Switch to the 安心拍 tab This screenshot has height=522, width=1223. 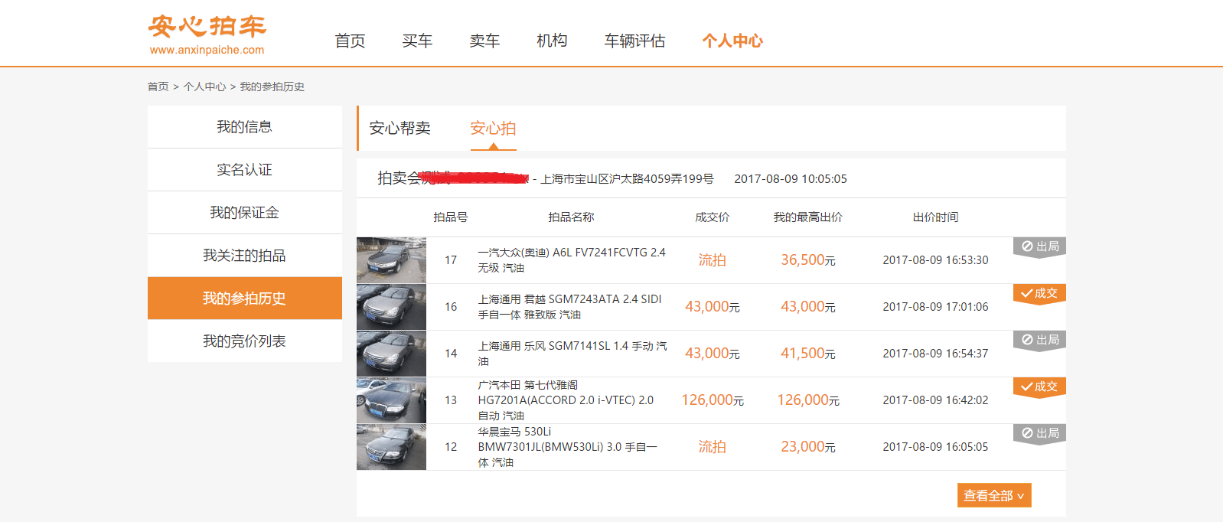pos(493,129)
